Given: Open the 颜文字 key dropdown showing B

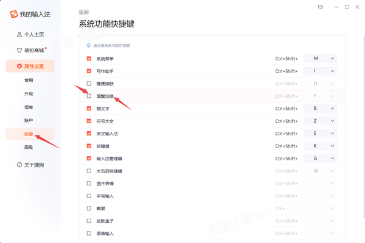Looking at the screenshot, I should [x=320, y=108].
